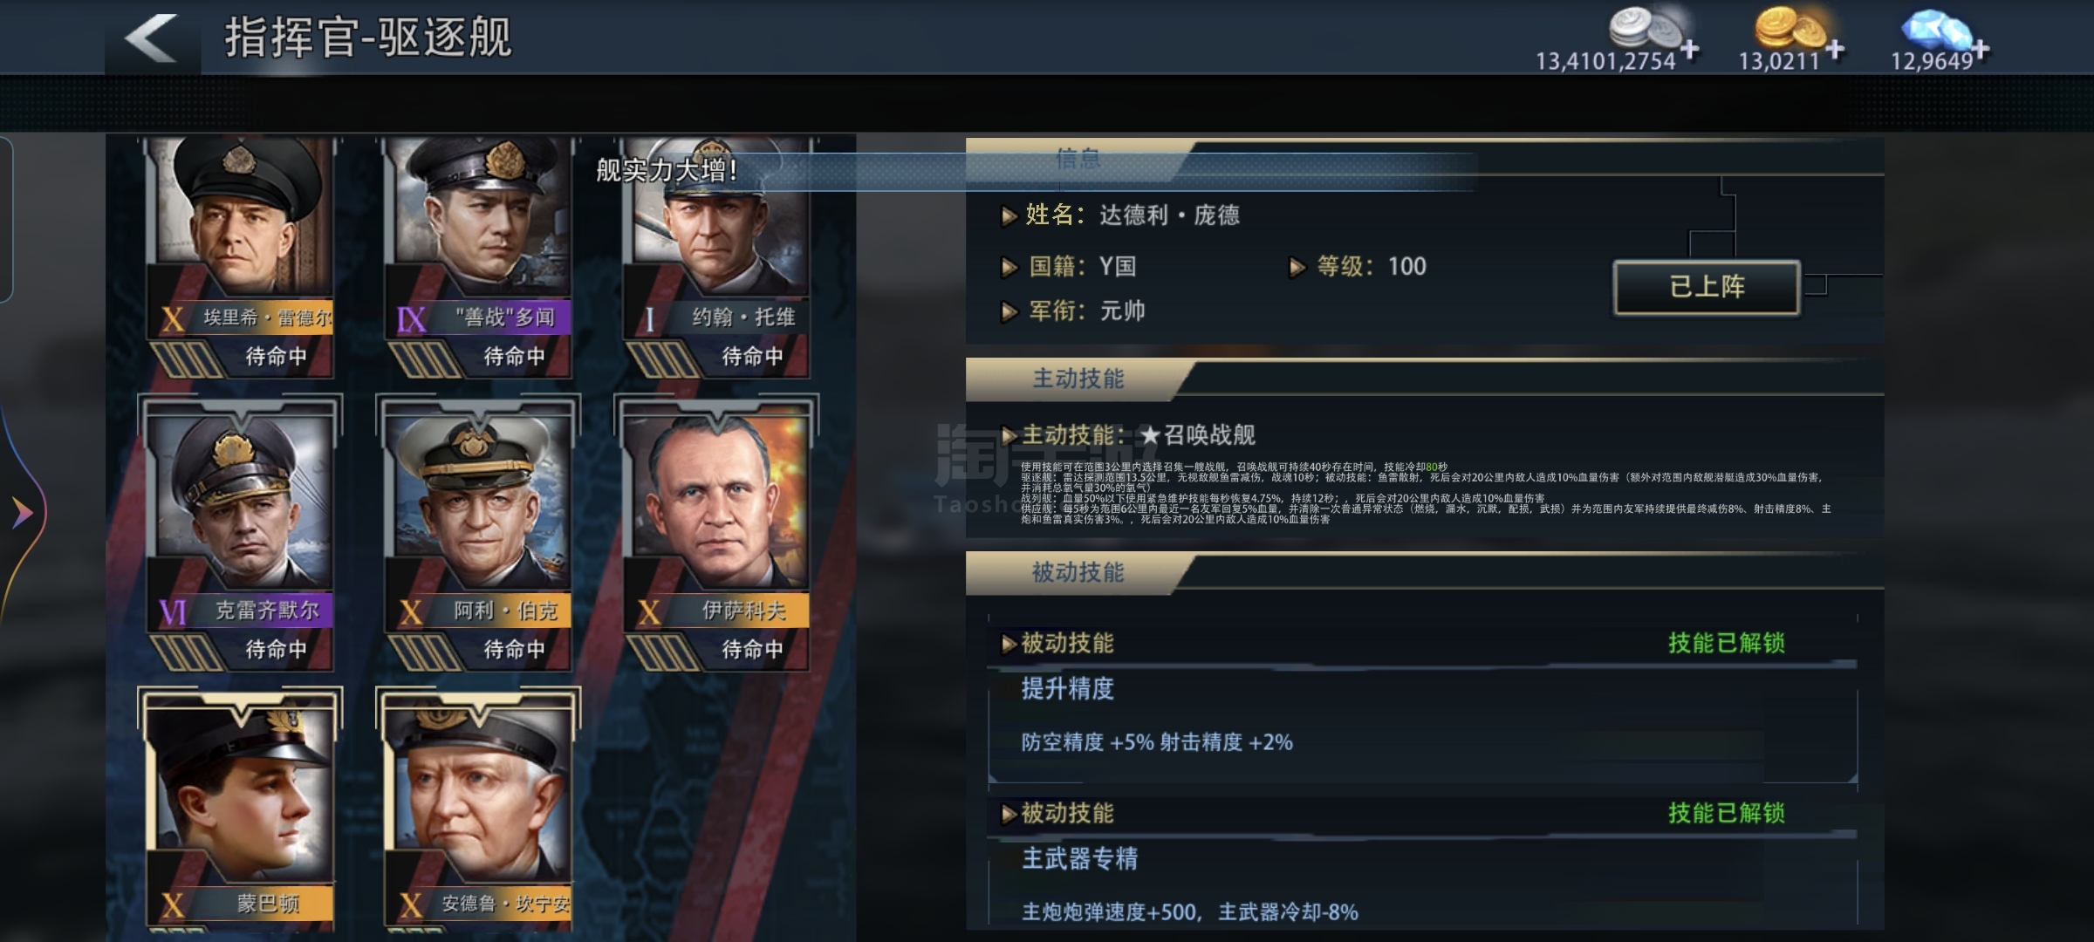Open the 被动技能 section header
The image size is (2094, 942).
pos(1078,572)
